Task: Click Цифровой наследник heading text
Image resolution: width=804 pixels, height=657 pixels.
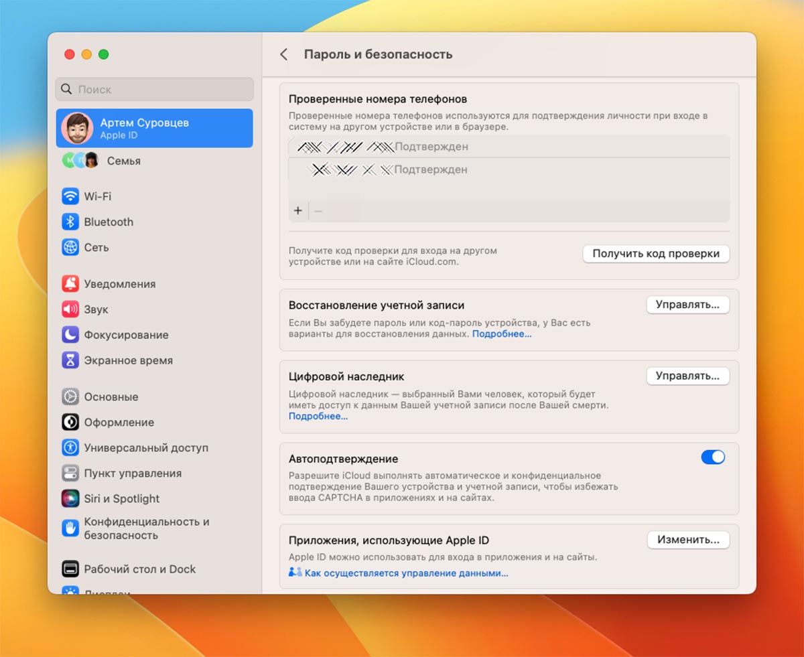Action: point(346,376)
